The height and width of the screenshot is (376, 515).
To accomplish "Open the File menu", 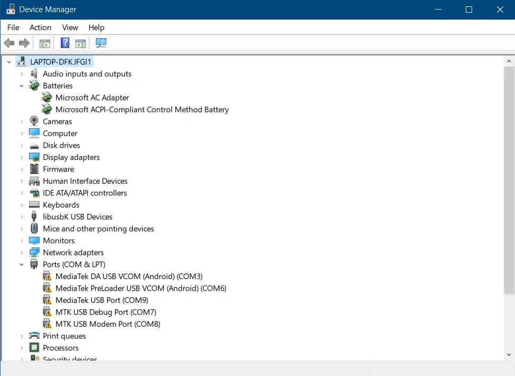I will coord(13,27).
